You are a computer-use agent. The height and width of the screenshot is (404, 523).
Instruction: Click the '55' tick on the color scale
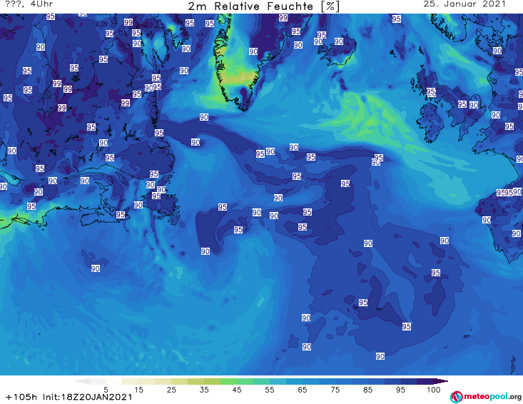point(270,390)
